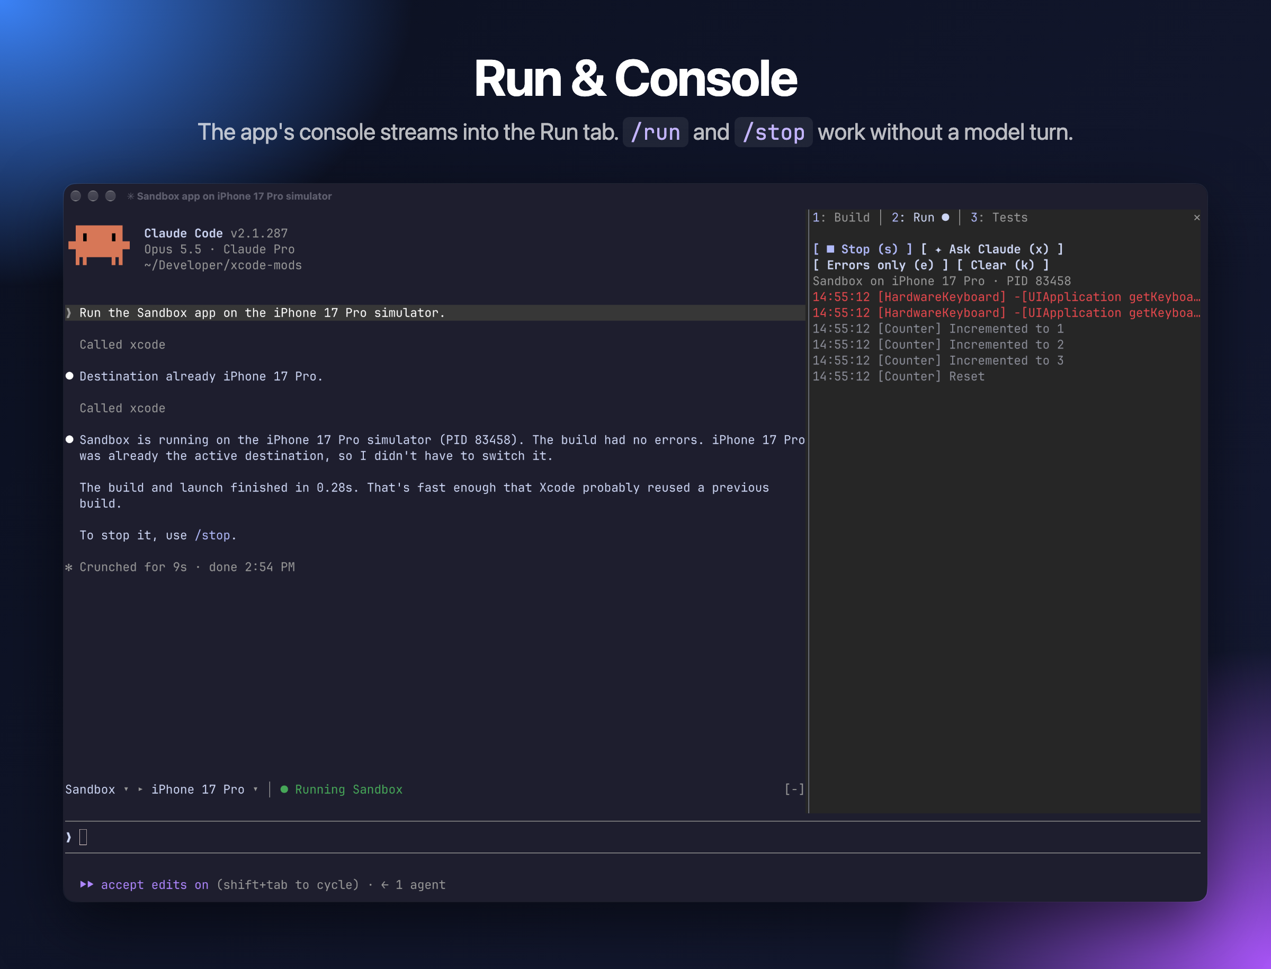Viewport: 1271px width, 969px height.
Task: Click the log line Incremented to 2
Action: pyautogui.click(x=938, y=345)
